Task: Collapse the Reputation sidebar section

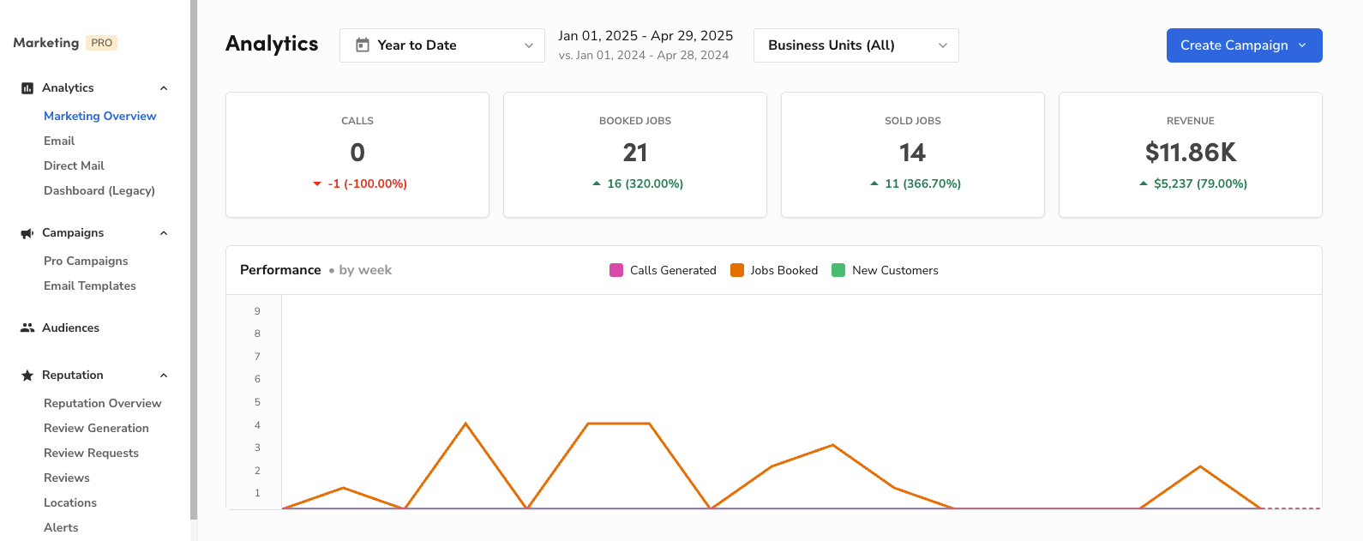Action: pyautogui.click(x=164, y=376)
